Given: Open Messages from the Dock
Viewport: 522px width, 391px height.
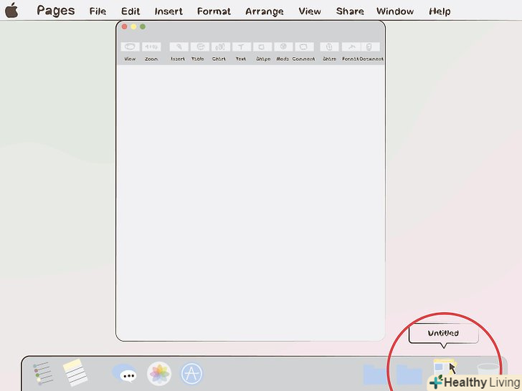Looking at the screenshot, I should tap(124, 373).
